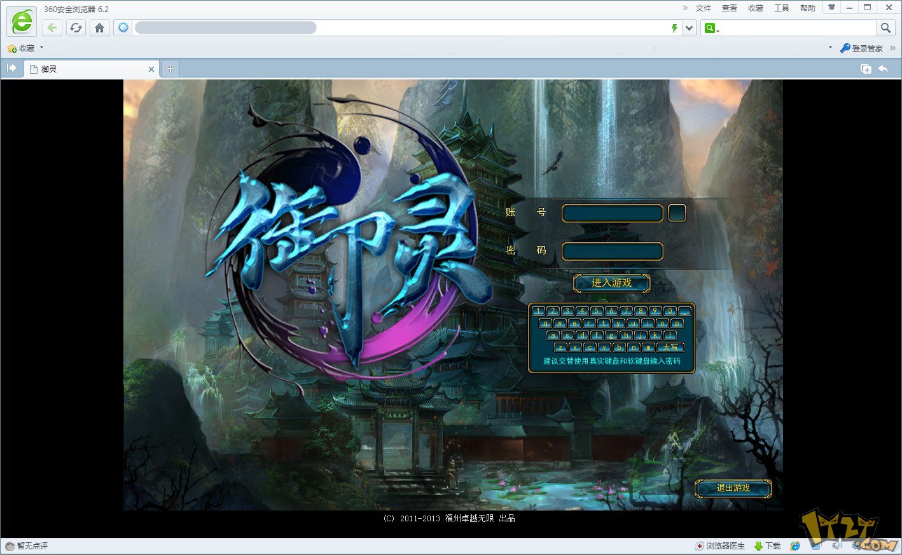Open 浏览器医生 browser doctor
The width and height of the screenshot is (902, 555).
[x=720, y=546]
